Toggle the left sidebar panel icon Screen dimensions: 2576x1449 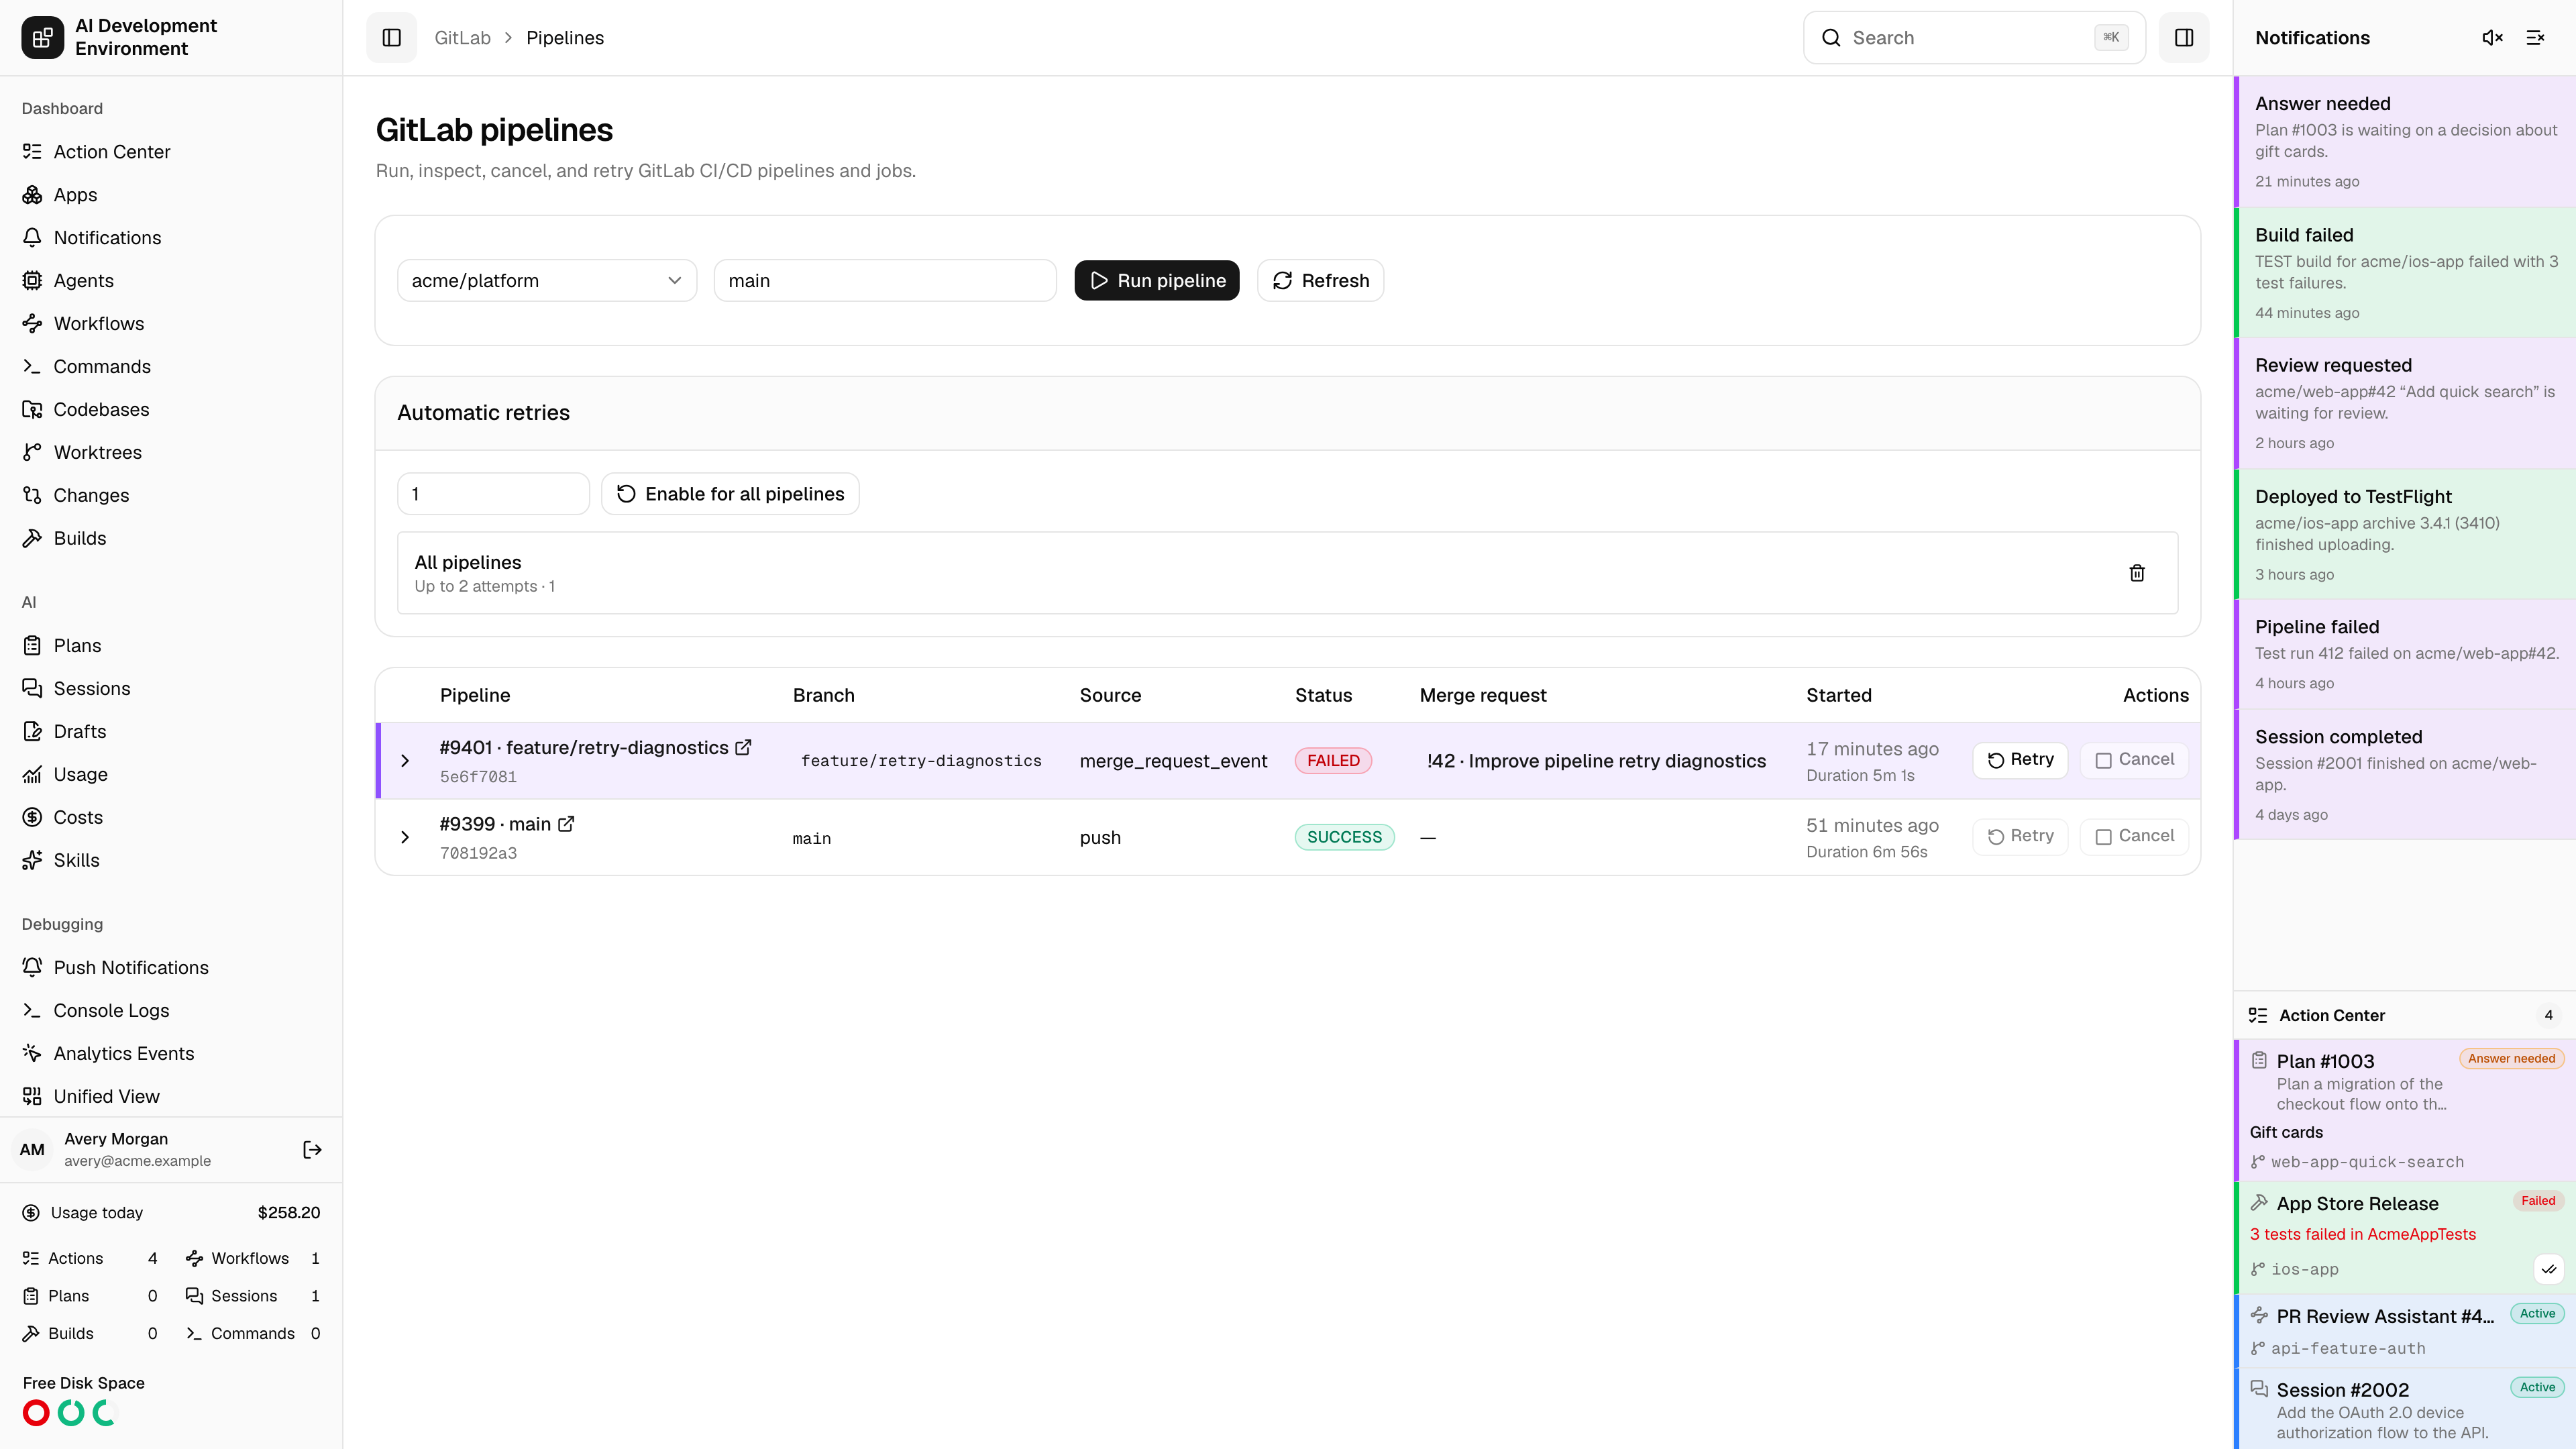click(x=391, y=38)
